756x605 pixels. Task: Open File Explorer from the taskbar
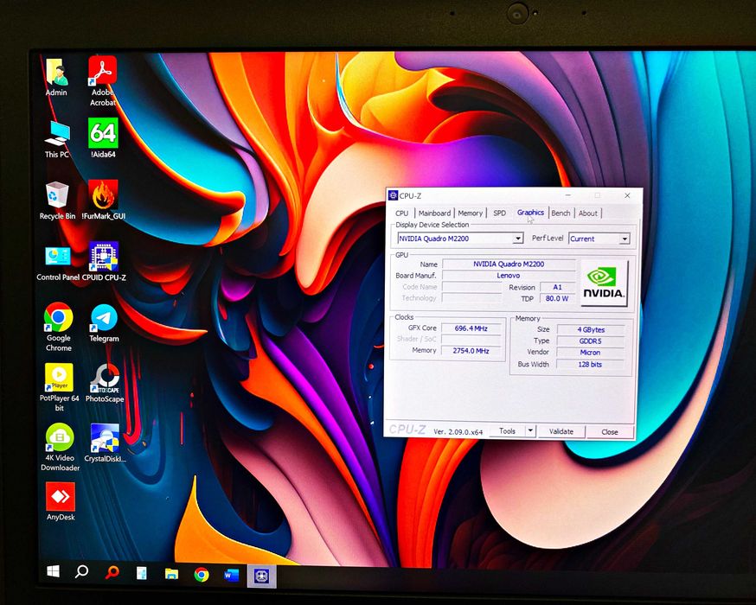pos(171,574)
